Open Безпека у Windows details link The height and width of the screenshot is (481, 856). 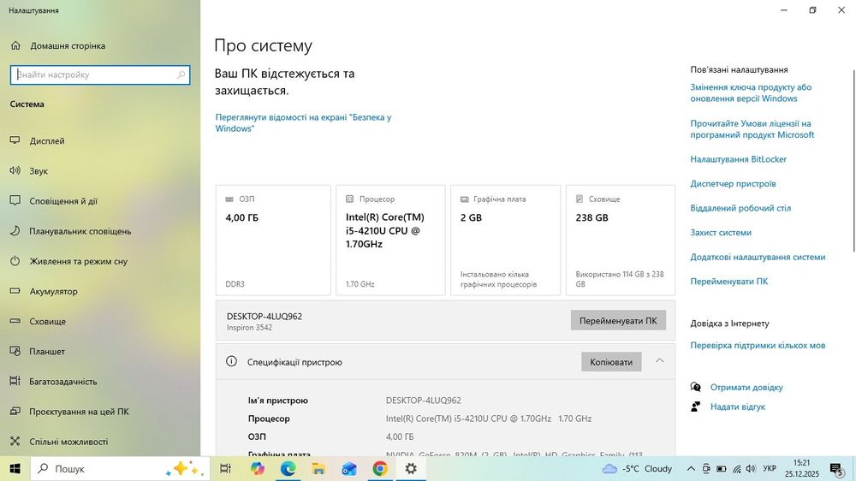303,123
